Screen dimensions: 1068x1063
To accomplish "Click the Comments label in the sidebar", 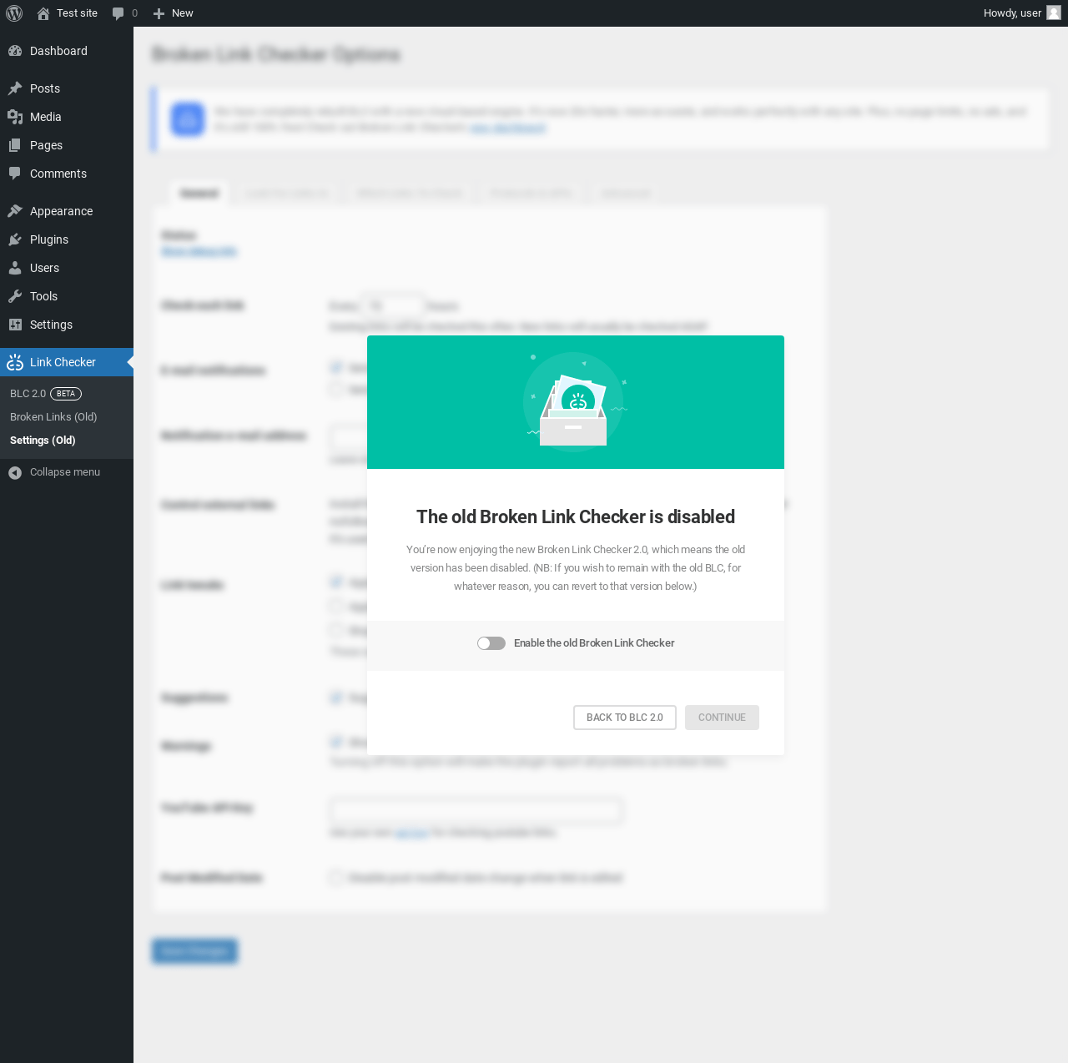I will click(x=58, y=174).
